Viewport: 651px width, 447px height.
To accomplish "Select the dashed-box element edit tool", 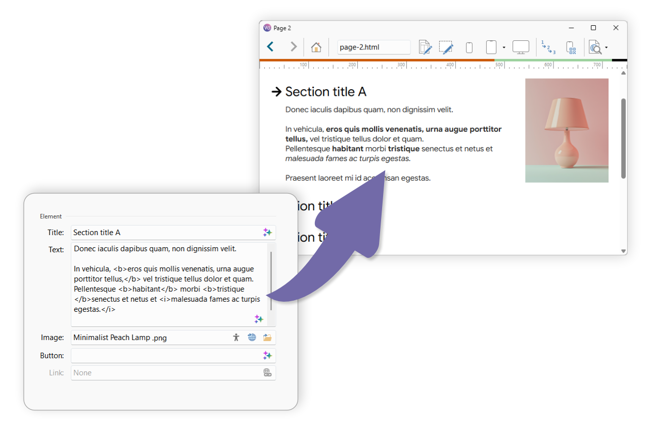I will pyautogui.click(x=446, y=47).
